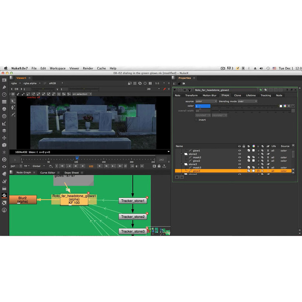Toggle visibility eye for glow1 shape

tap(240, 151)
